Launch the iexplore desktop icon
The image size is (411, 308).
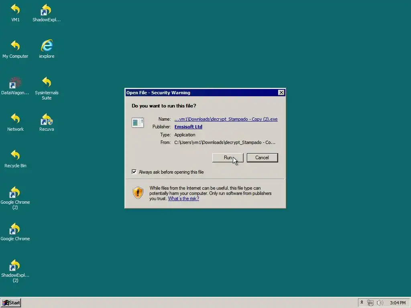[x=47, y=49]
